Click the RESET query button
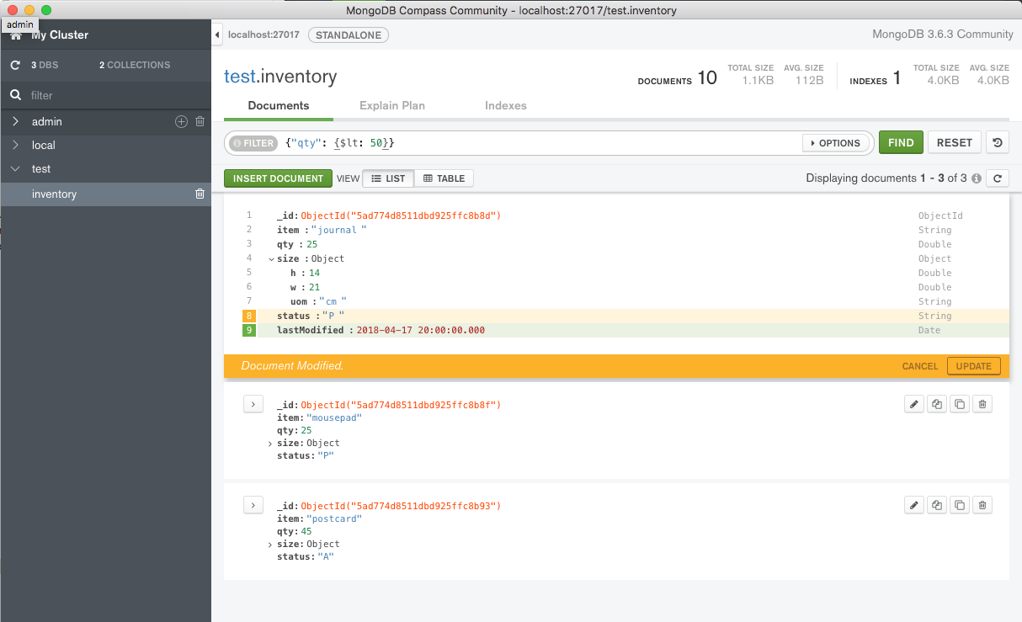Viewport: 1022px width, 622px height. click(x=954, y=142)
